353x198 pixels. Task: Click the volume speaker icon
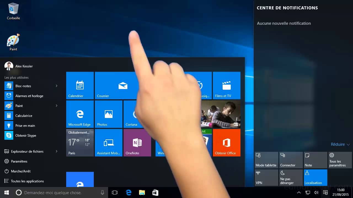(316, 193)
